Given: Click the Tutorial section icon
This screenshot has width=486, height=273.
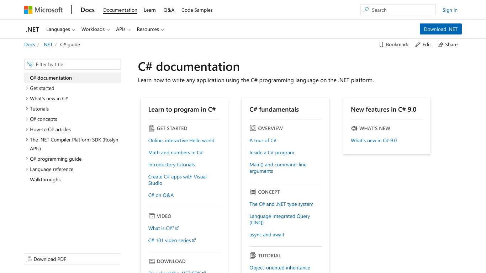Looking at the screenshot, I should [x=253, y=256].
